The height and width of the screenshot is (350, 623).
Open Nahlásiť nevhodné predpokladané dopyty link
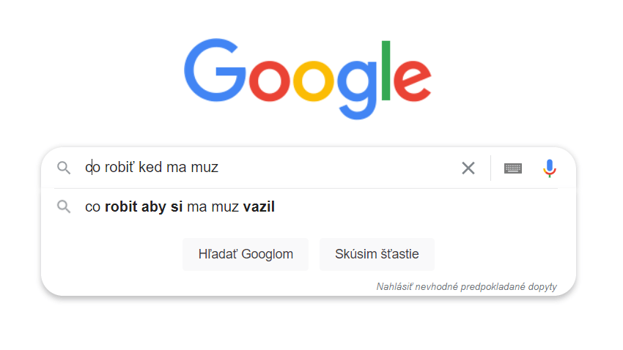(x=466, y=286)
